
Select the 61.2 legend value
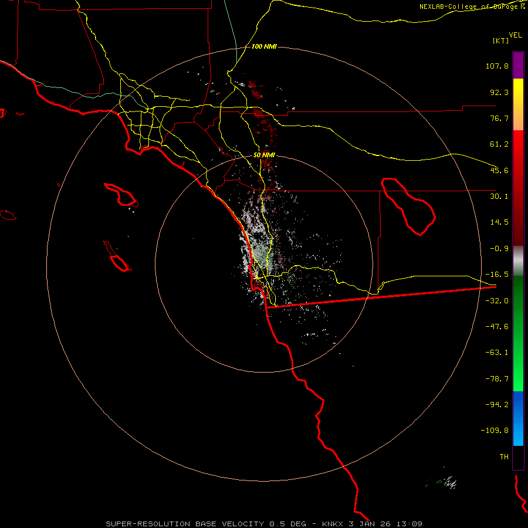pyautogui.click(x=499, y=144)
